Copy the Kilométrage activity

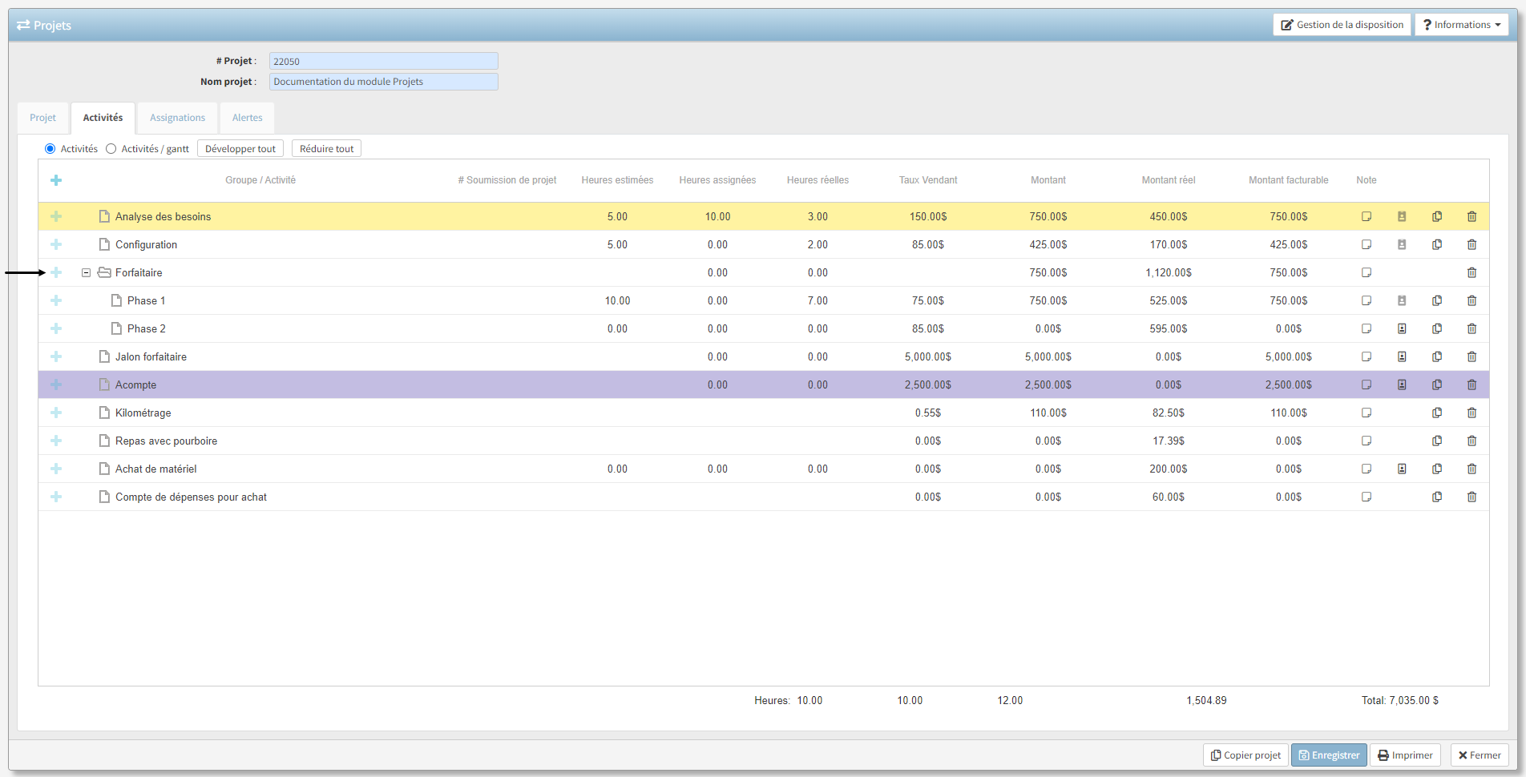pyautogui.click(x=1437, y=413)
